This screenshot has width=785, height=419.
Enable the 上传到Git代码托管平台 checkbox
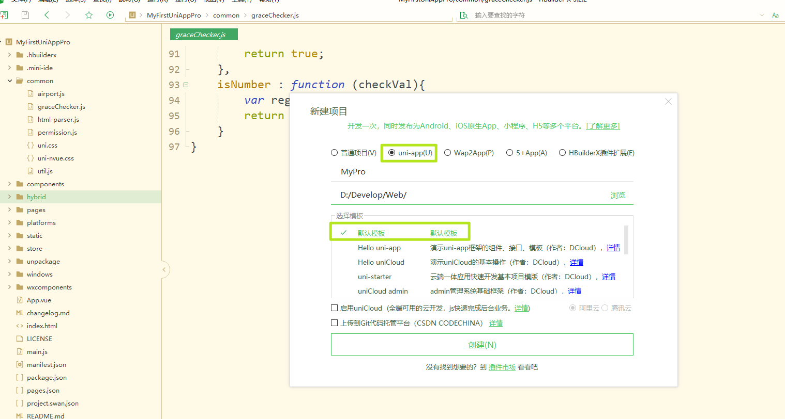tap(334, 323)
